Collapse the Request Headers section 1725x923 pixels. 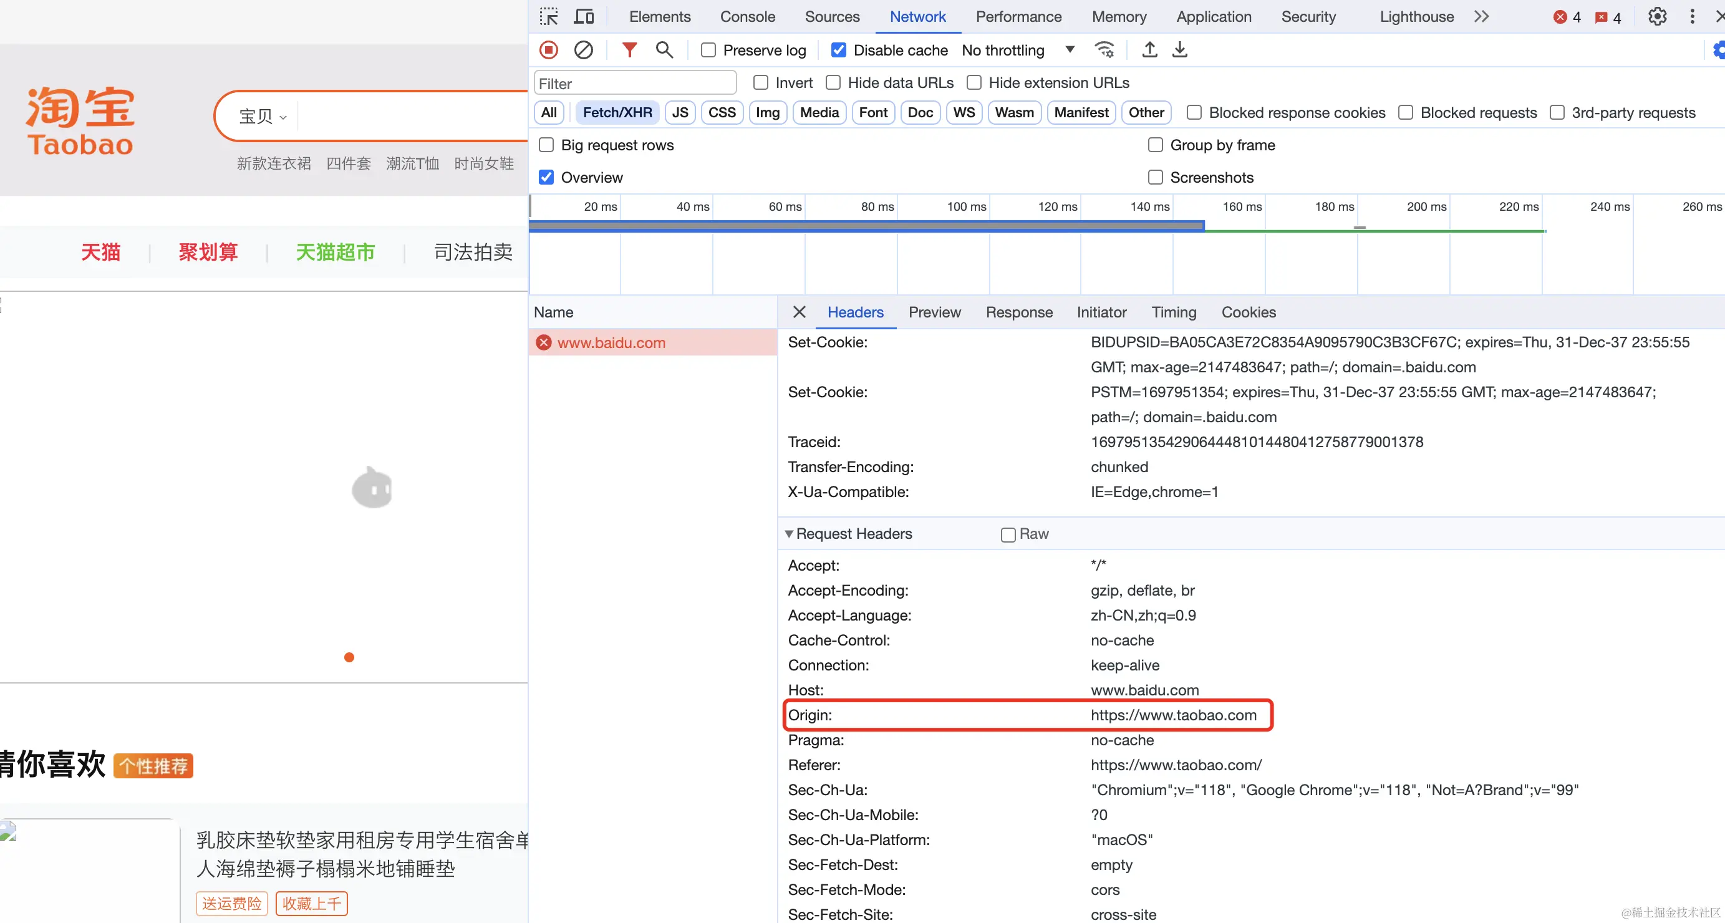[x=790, y=534]
